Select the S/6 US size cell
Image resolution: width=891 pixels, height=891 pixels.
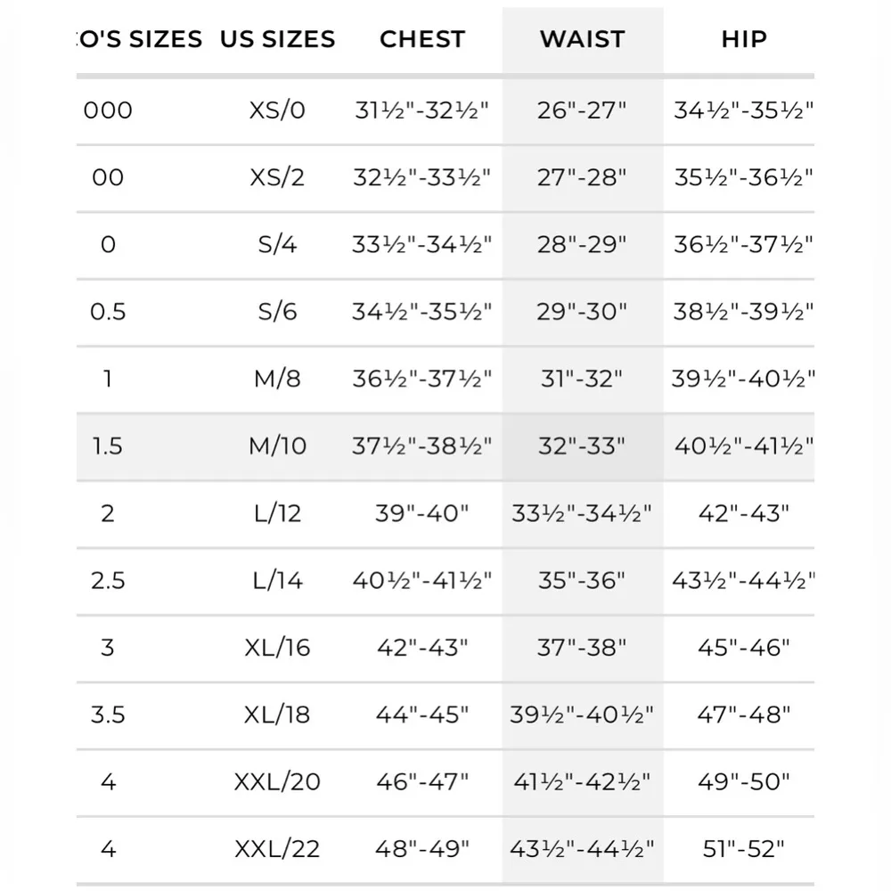[x=278, y=312]
